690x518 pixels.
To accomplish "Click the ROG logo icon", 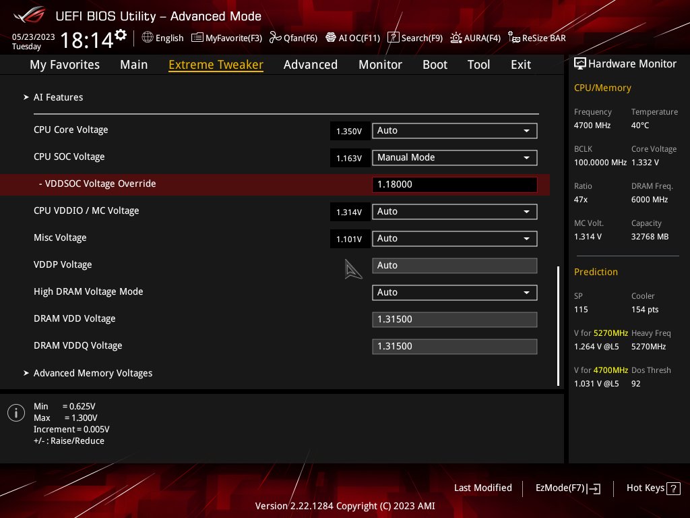I will point(30,16).
